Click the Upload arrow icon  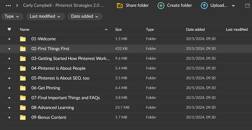204,6
